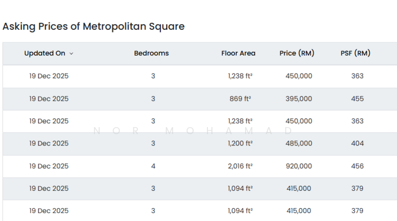Select the date of the 920,000 listing

(49, 166)
